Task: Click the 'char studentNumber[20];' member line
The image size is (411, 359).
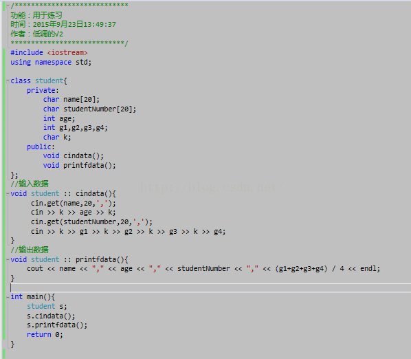Action: coord(89,109)
